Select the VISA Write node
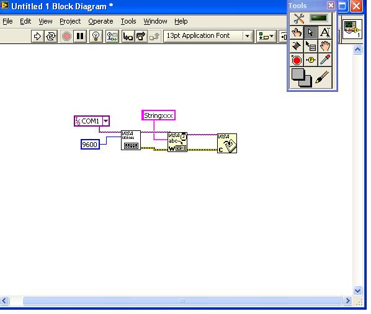Image resolution: width=371 pixels, height=314 pixels. [x=177, y=142]
